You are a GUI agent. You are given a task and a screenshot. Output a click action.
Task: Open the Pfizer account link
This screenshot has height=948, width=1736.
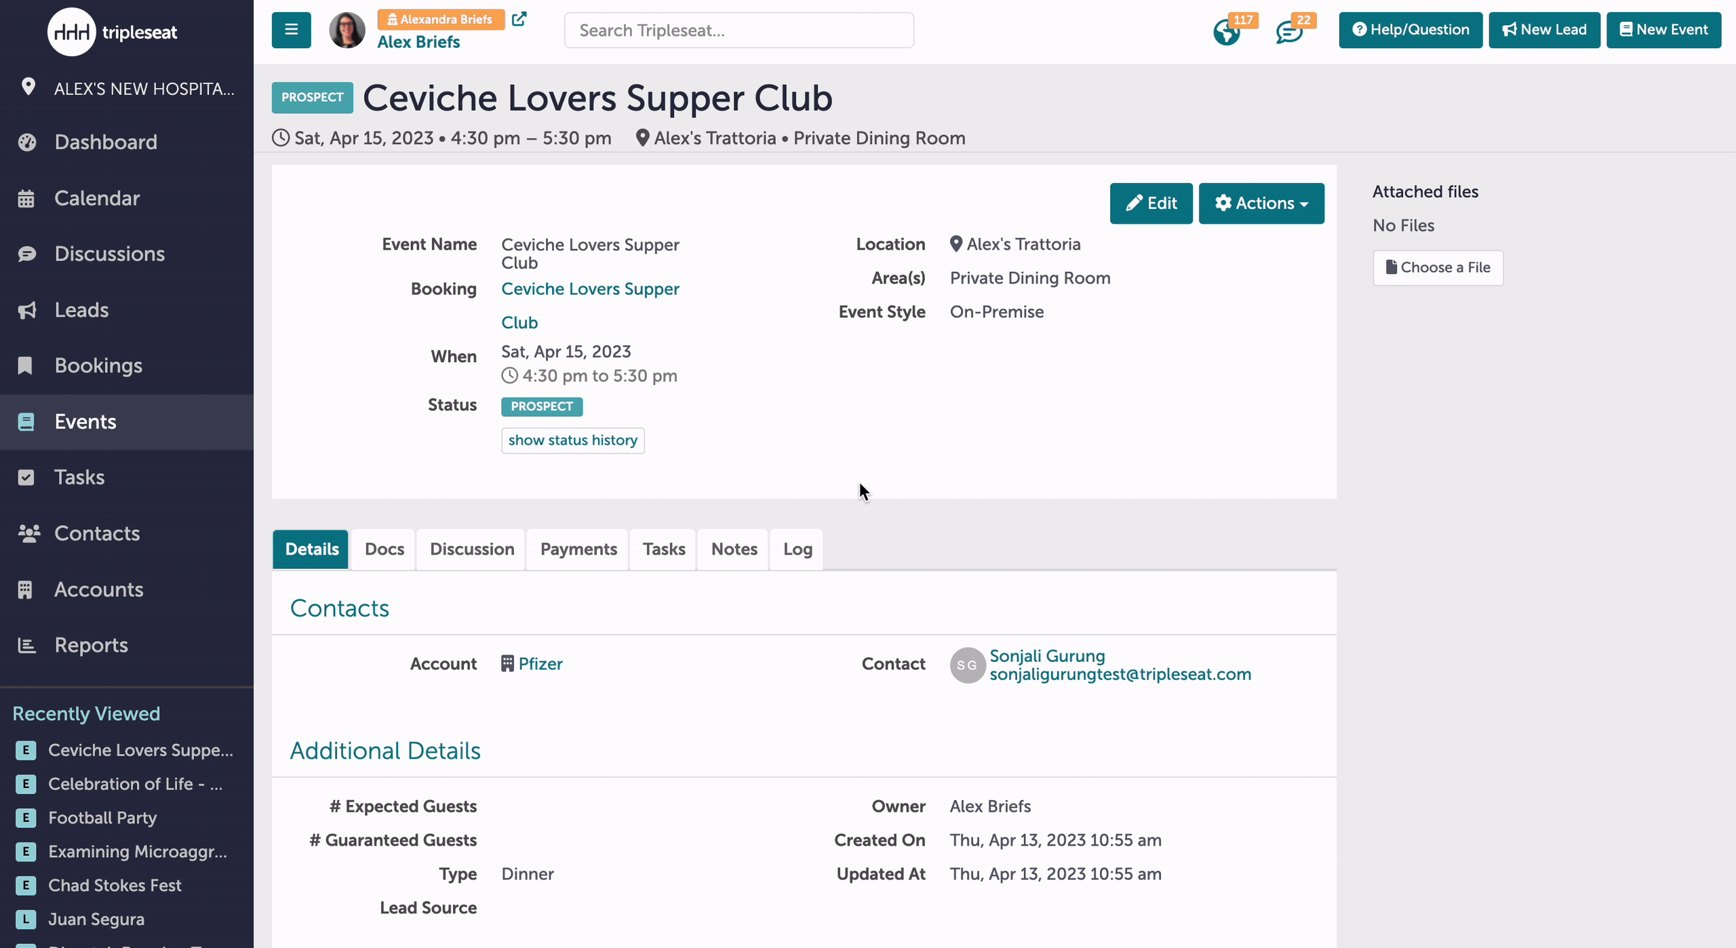540,663
